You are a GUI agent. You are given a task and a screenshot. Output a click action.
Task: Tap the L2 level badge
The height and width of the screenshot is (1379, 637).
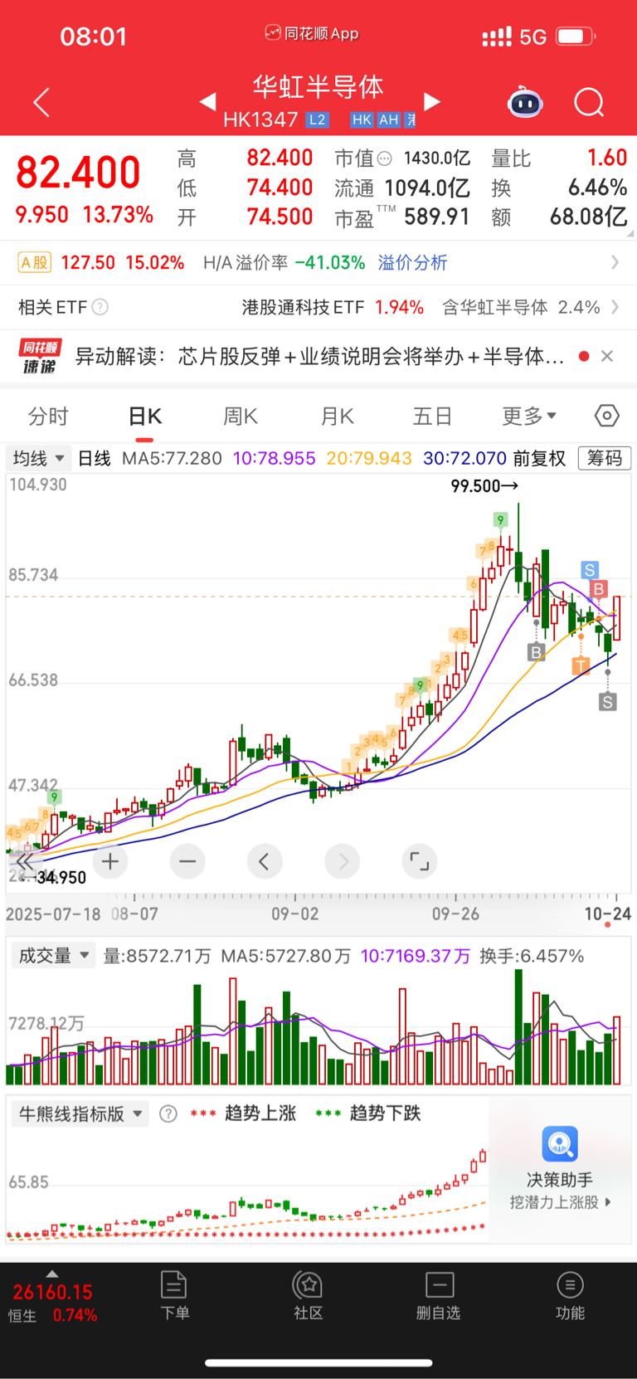point(317,119)
